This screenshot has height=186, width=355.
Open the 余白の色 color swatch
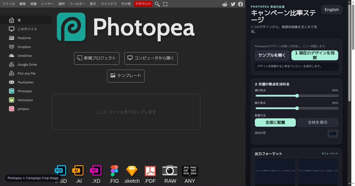pos(332,134)
